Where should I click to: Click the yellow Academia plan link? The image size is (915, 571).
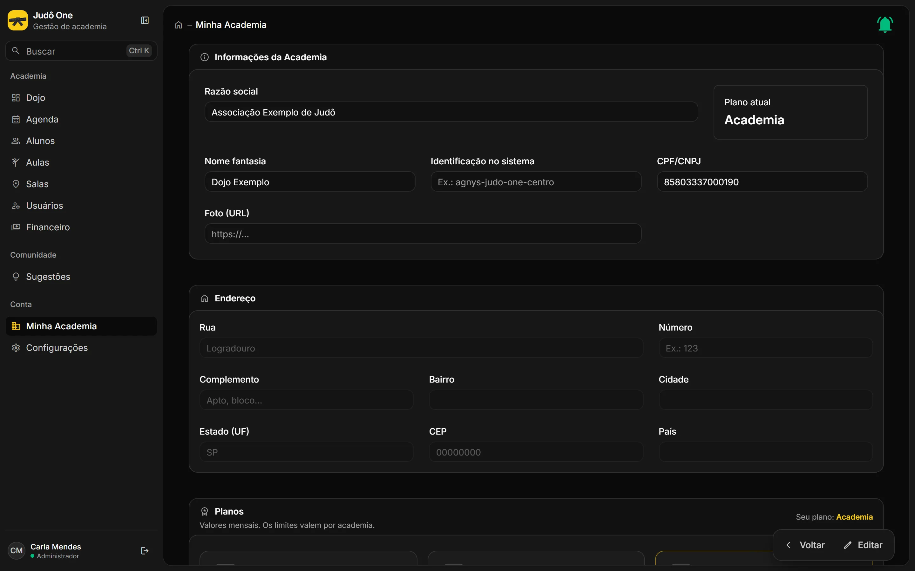point(854,517)
